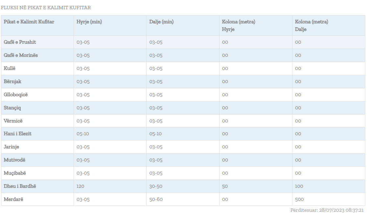Screen dimensions: 367x215
Task: Click the Fluksi në Pikat e Kalimit Kufitar title
Action: point(46,8)
